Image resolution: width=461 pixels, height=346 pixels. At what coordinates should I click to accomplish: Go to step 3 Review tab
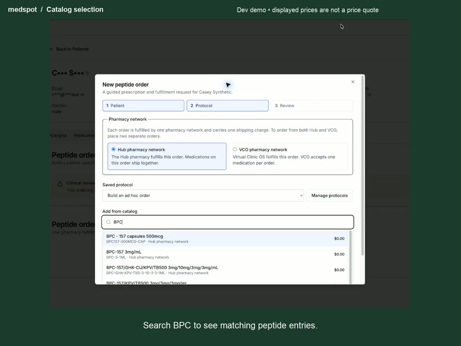[x=312, y=106]
